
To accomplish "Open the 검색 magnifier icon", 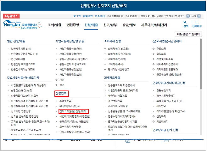I will pyautogui.click(x=186, y=24).
